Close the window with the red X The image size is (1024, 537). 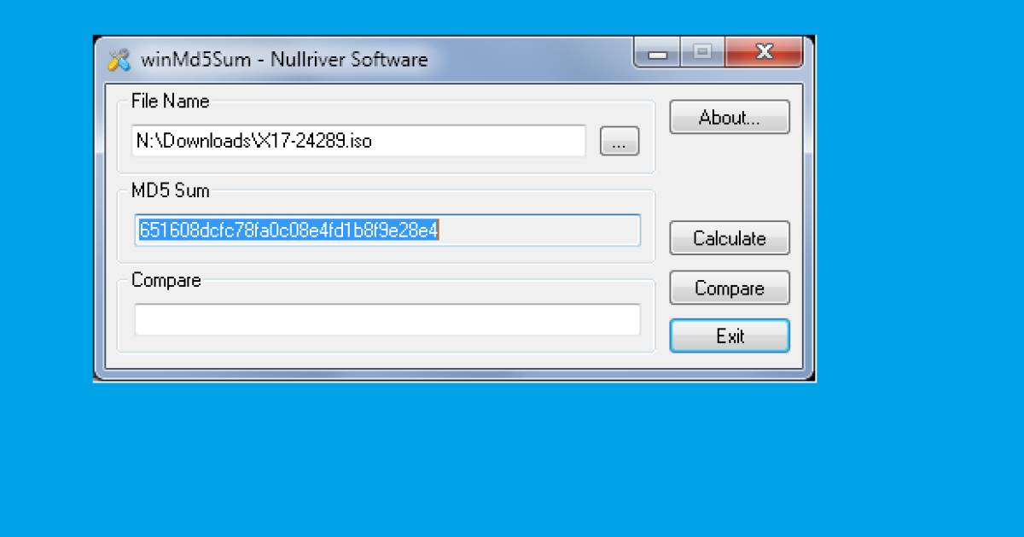(x=765, y=53)
